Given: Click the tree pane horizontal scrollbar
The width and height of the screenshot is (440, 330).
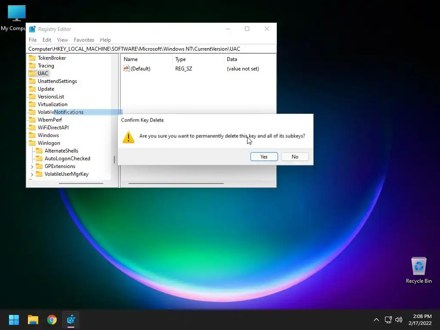Looking at the screenshot, I should (81, 183).
